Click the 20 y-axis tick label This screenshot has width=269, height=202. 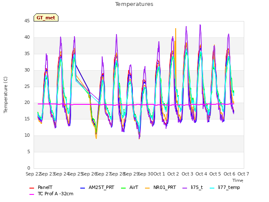pyautogui.click(x=27, y=103)
